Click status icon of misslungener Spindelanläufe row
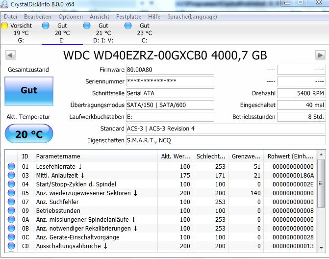The width and height of the screenshot is (329, 259). [11, 219]
